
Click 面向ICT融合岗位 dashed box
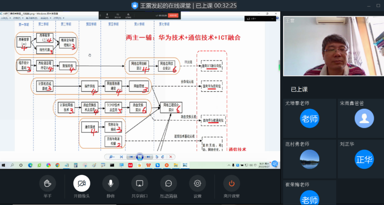pyautogui.click(x=212, y=66)
